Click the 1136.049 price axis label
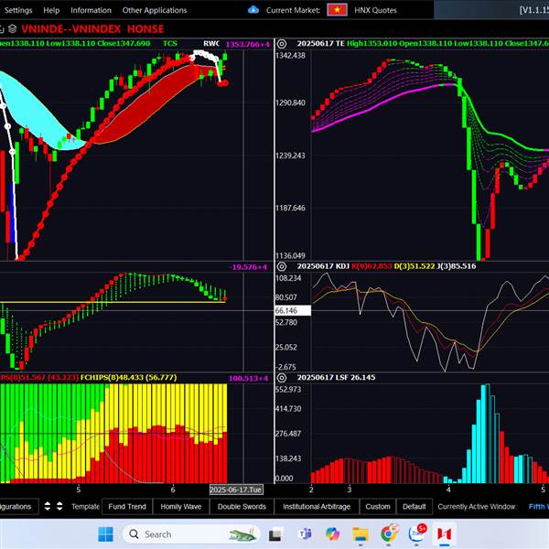This screenshot has height=549, width=549. click(x=290, y=256)
